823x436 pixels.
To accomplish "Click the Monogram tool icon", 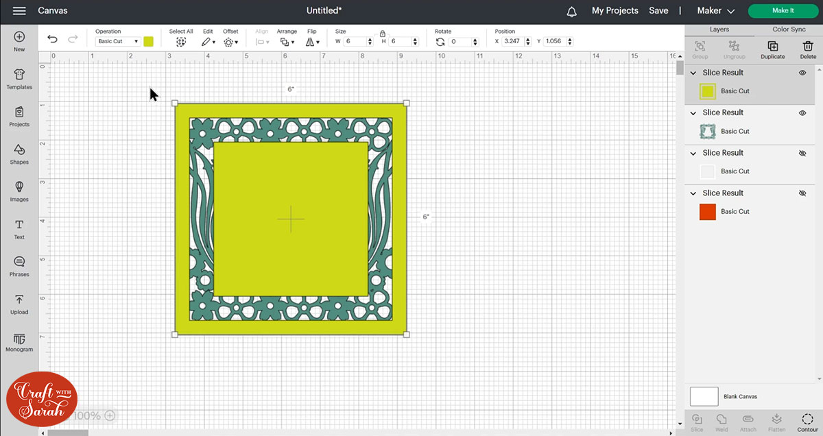I will tap(19, 341).
